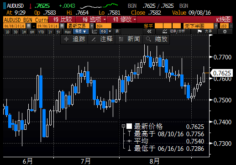236x165 pixels.
Task: Click the white 最新价格 legend swatch
Action: (129, 126)
